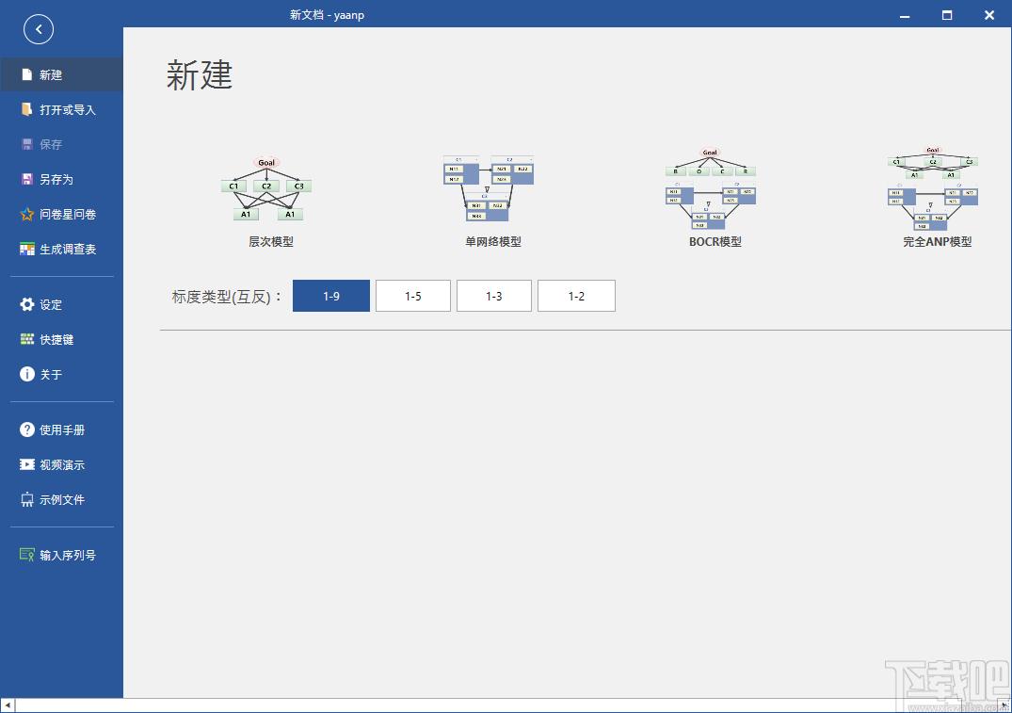Minimize the yaanp window
Screen dimensions: 1012x713
click(905, 15)
